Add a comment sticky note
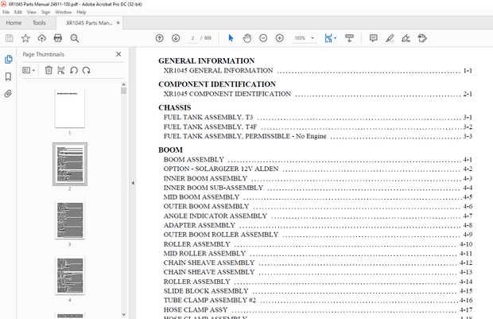This screenshot has width=493, height=319. [x=373, y=38]
